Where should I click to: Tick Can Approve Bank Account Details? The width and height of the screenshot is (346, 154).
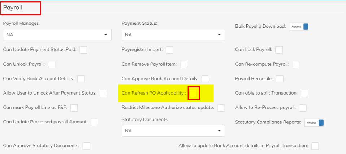click(205, 79)
